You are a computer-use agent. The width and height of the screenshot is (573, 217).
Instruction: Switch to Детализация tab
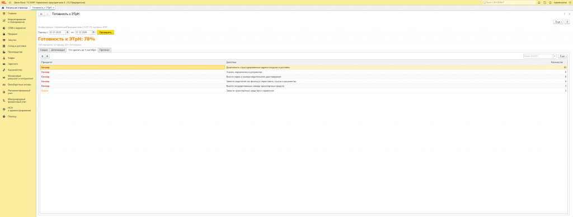(58, 50)
